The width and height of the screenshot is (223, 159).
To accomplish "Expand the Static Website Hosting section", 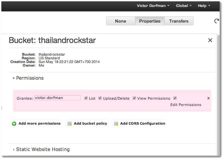I will (14, 150).
